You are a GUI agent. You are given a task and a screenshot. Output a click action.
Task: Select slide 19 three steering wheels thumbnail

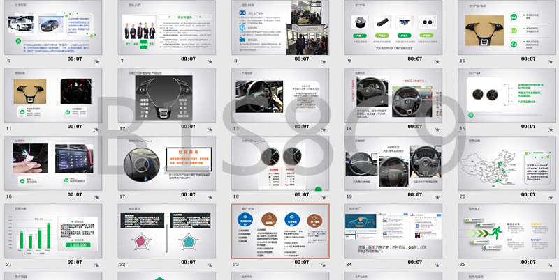(x=393, y=163)
